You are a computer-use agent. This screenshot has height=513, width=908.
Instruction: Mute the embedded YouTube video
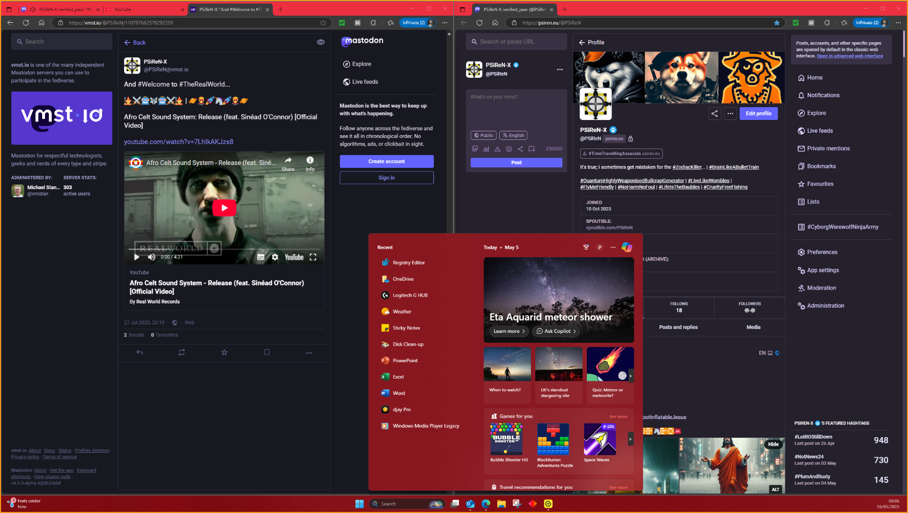(152, 257)
